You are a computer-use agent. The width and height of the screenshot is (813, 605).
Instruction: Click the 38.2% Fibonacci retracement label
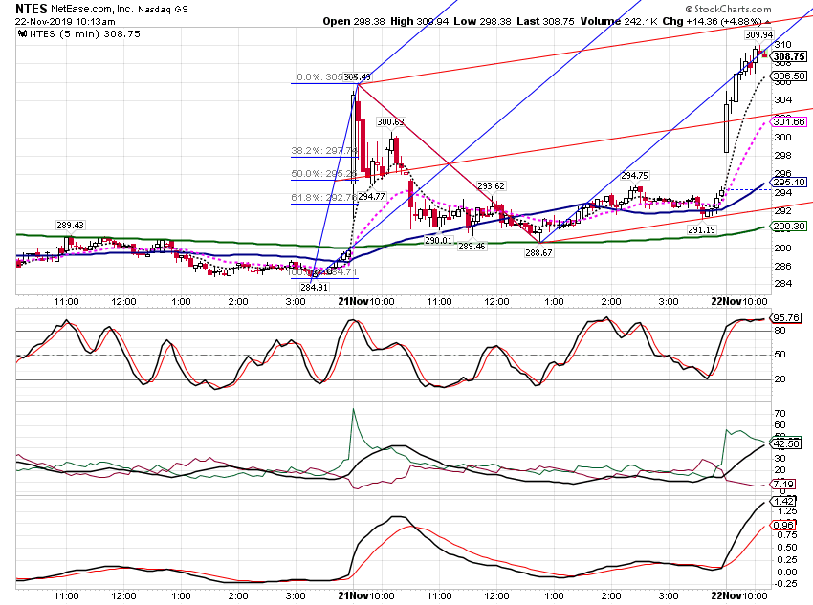(x=324, y=151)
